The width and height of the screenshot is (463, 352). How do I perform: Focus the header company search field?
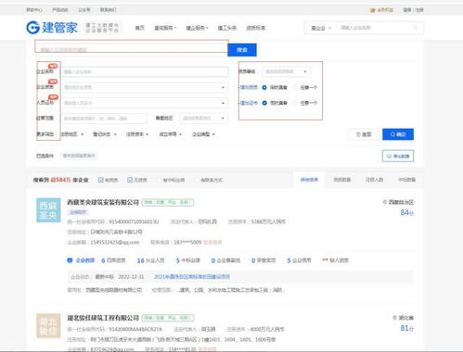tap(374, 28)
